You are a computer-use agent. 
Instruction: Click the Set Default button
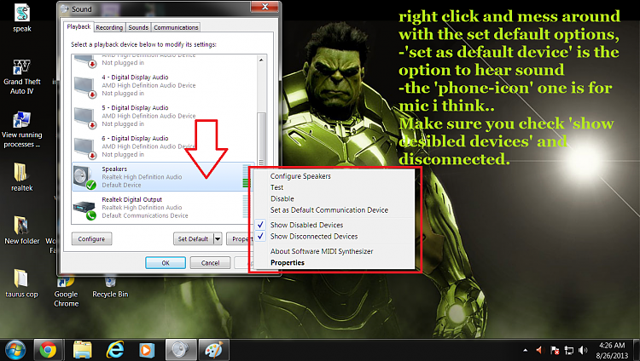pyautogui.click(x=194, y=238)
